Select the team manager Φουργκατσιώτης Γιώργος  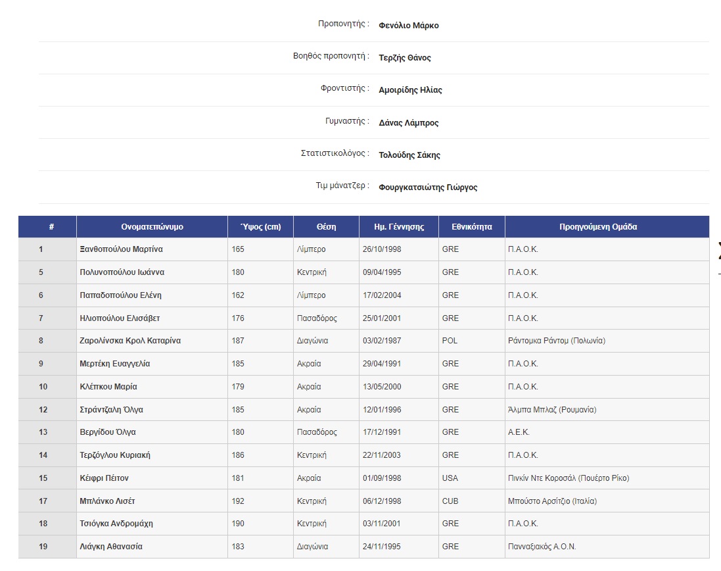(x=427, y=187)
